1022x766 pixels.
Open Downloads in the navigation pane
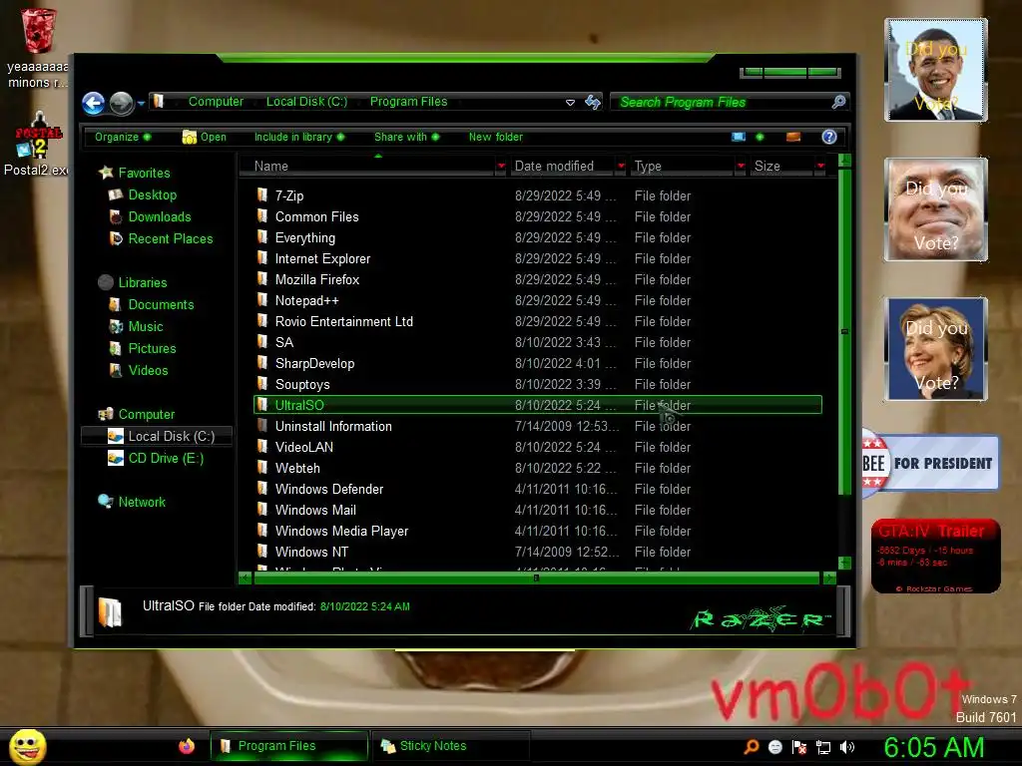point(159,216)
